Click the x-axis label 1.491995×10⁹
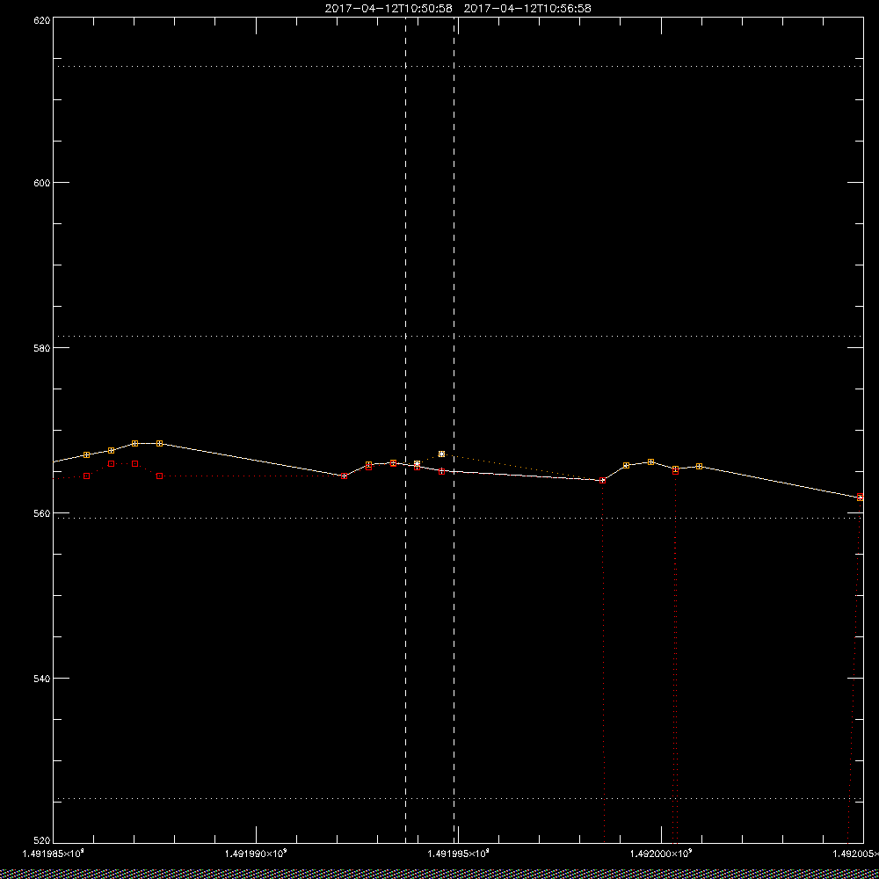 click(x=459, y=854)
